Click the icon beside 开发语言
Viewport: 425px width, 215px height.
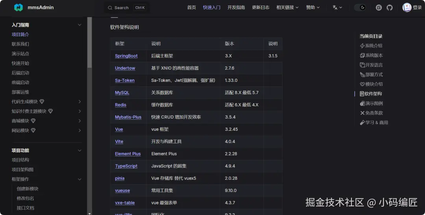click(x=362, y=65)
